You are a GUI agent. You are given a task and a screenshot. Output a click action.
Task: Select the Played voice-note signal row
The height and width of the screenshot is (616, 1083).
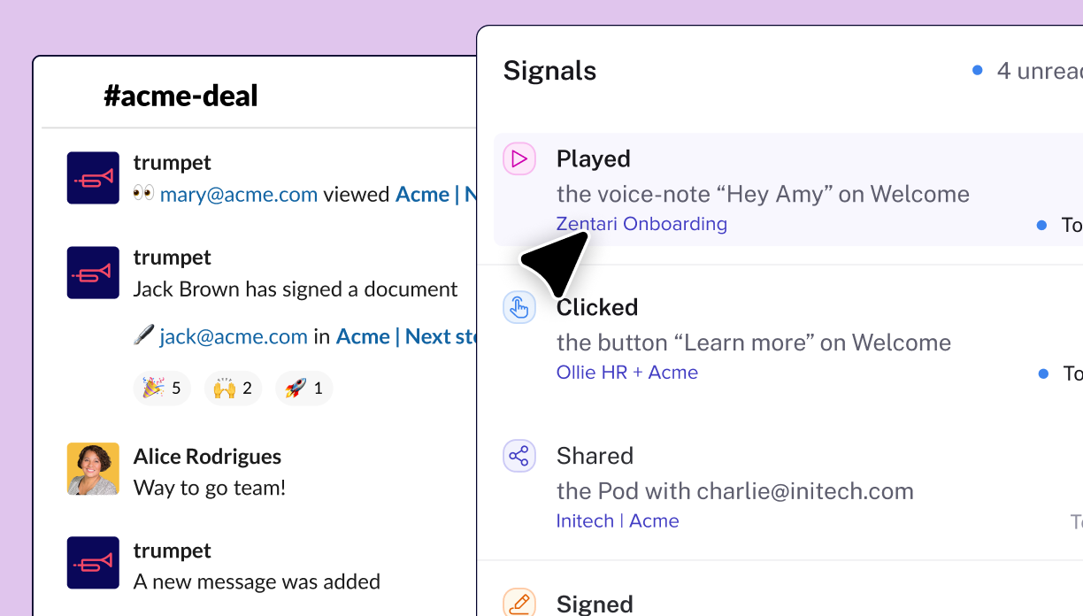click(788, 189)
